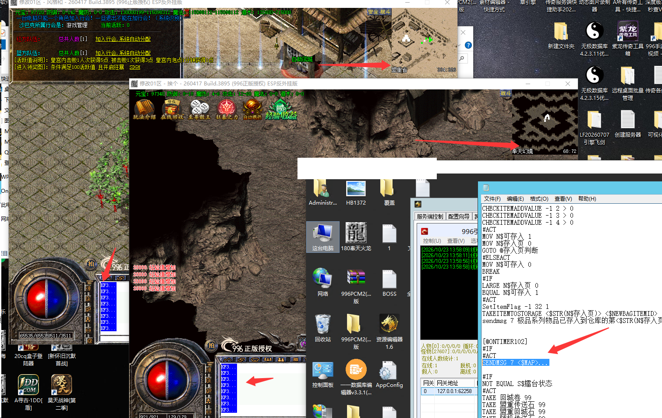Activate the 狂暴之力 red emblem icon
This screenshot has width=662, height=418.
227,110
